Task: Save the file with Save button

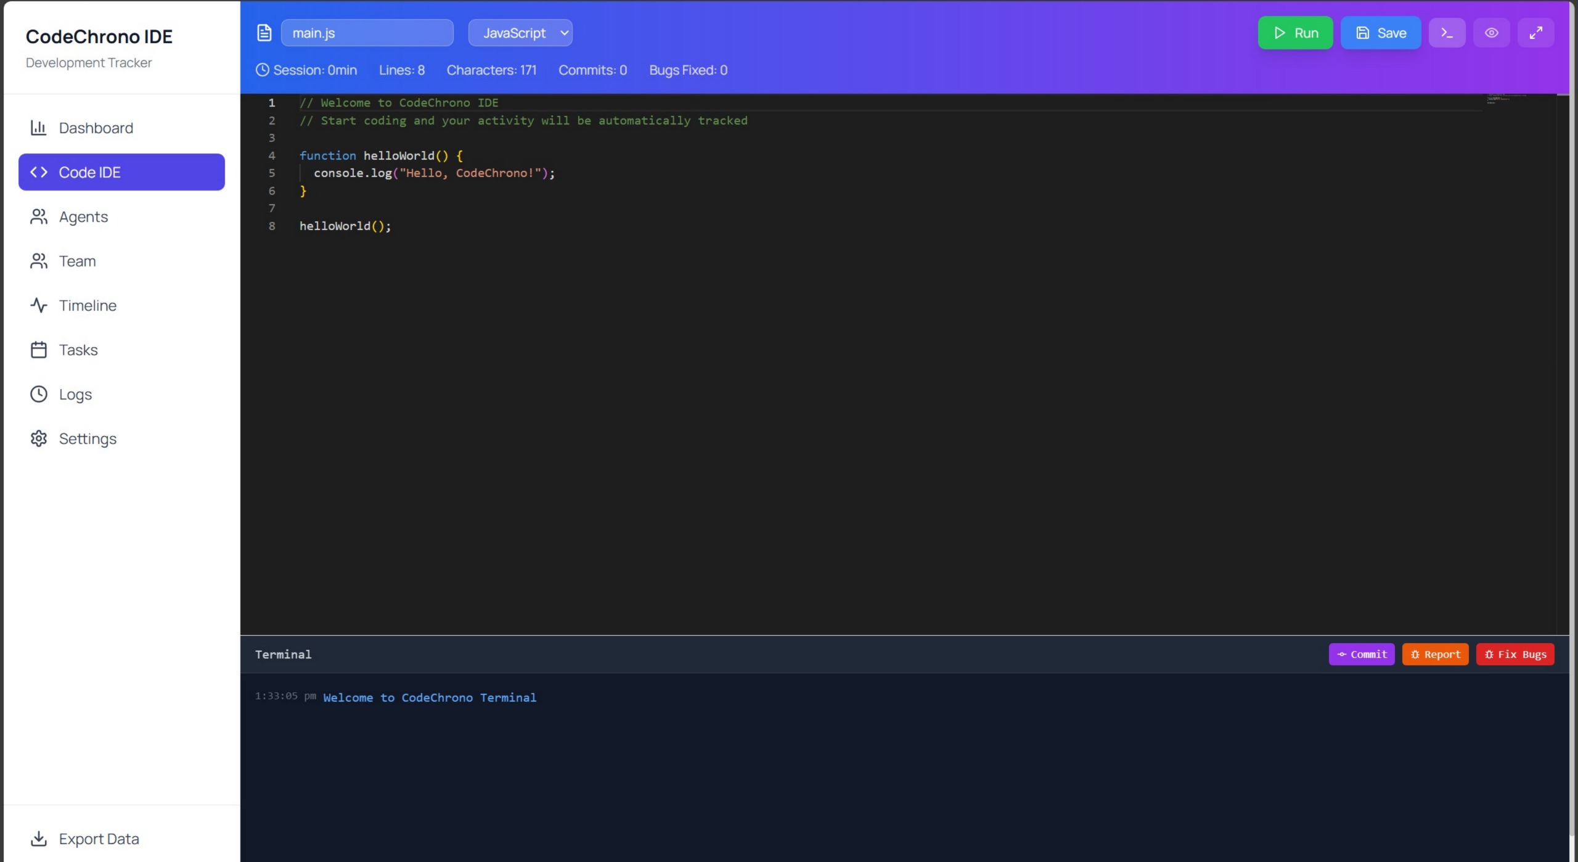Action: tap(1380, 33)
